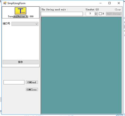Decrease TimeOut with the down spinner arrow
Image resolution: width=125 pixels, height=116 pixels.
pos(96,14)
